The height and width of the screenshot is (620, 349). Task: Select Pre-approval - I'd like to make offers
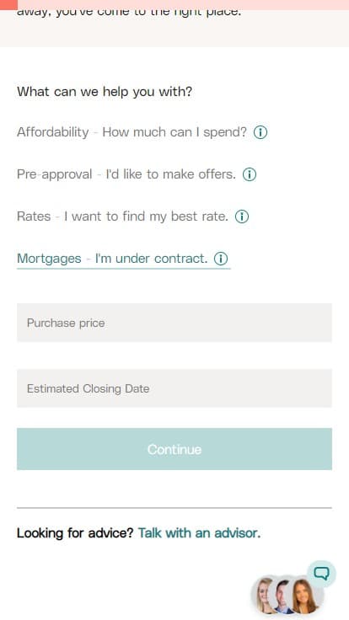[126, 174]
